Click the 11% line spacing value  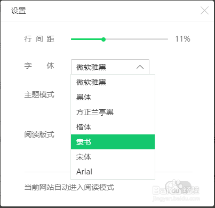click(182, 39)
